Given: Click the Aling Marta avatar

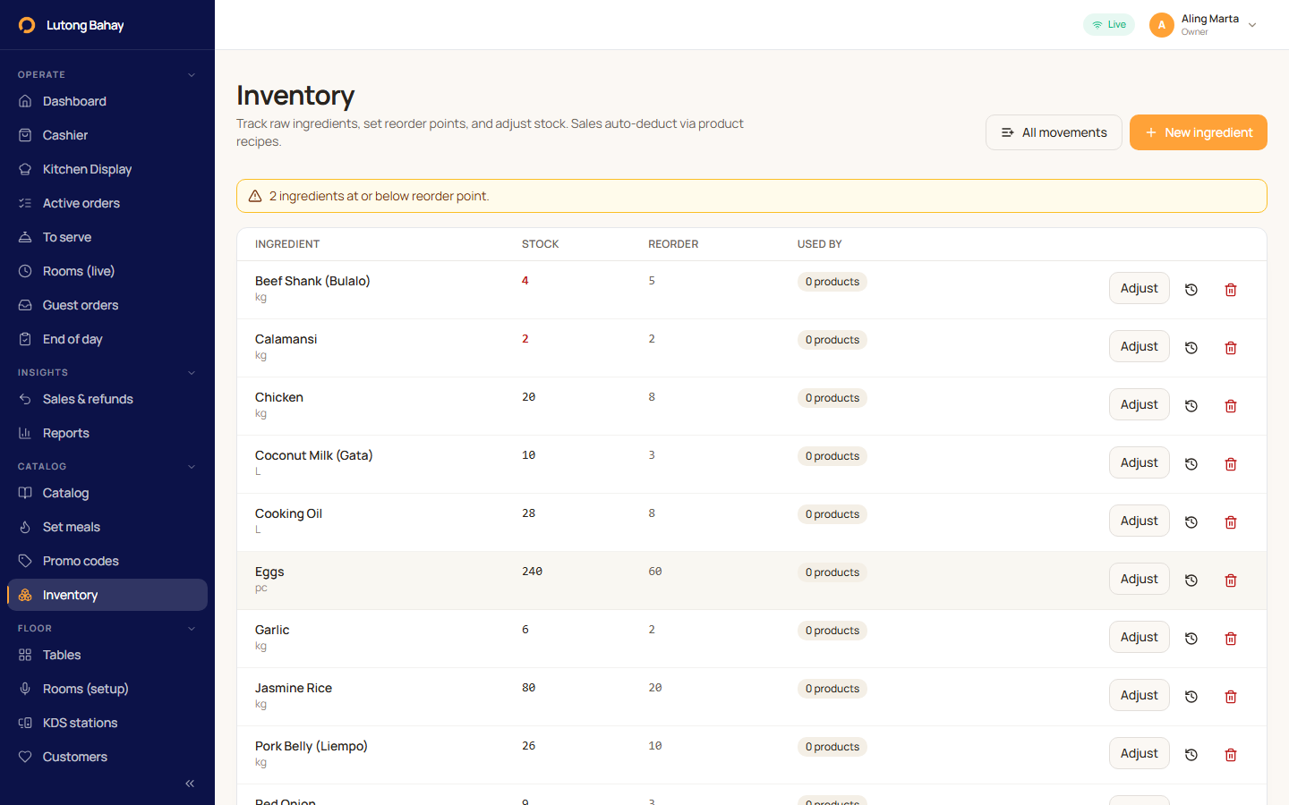Looking at the screenshot, I should coord(1162,25).
